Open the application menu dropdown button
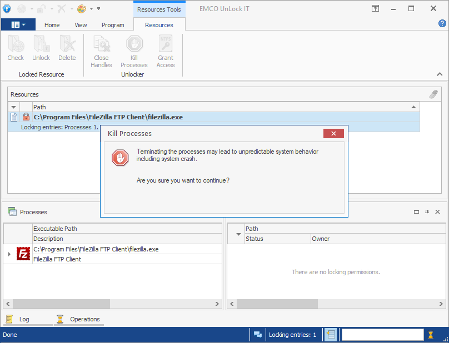 [18, 24]
